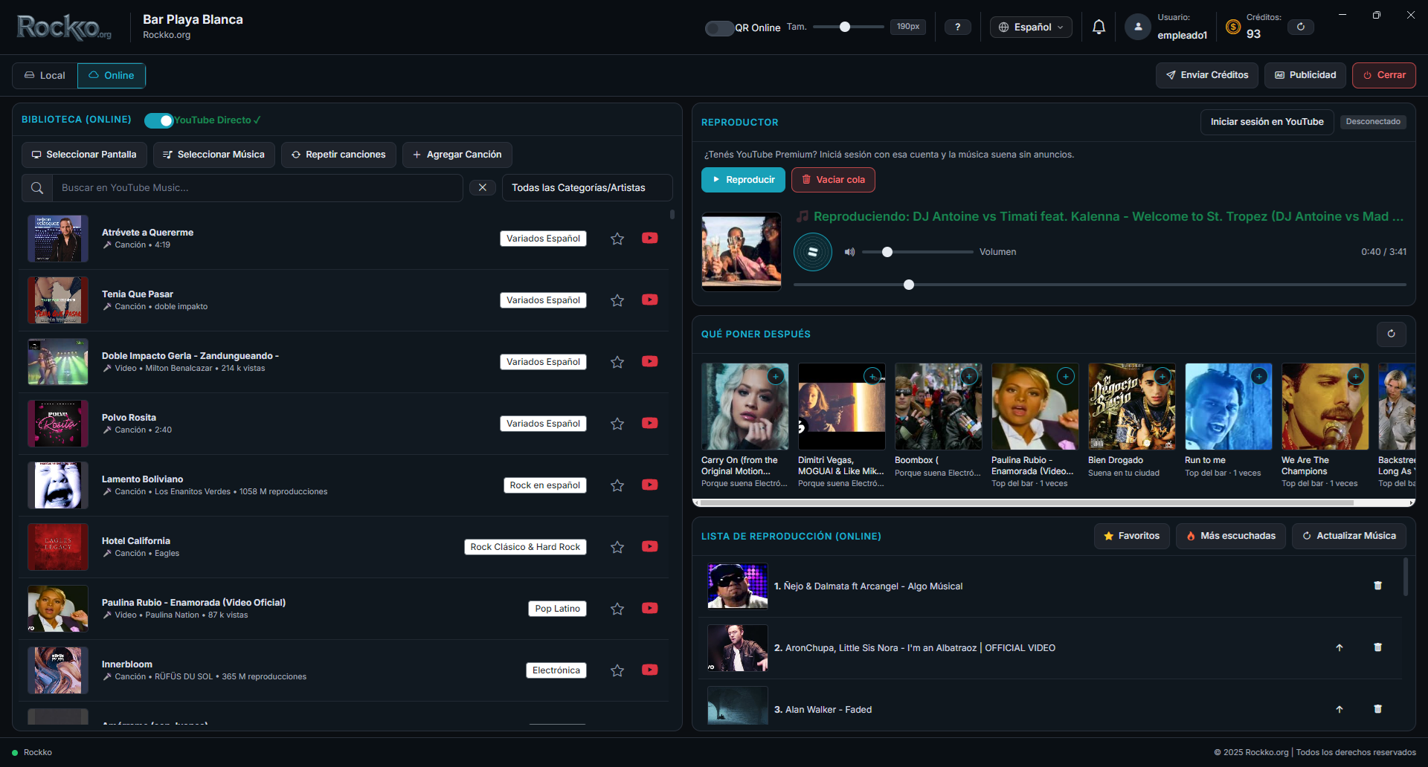This screenshot has width=1428, height=767.
Task: Open the user profile avatar
Action: click(x=1137, y=27)
